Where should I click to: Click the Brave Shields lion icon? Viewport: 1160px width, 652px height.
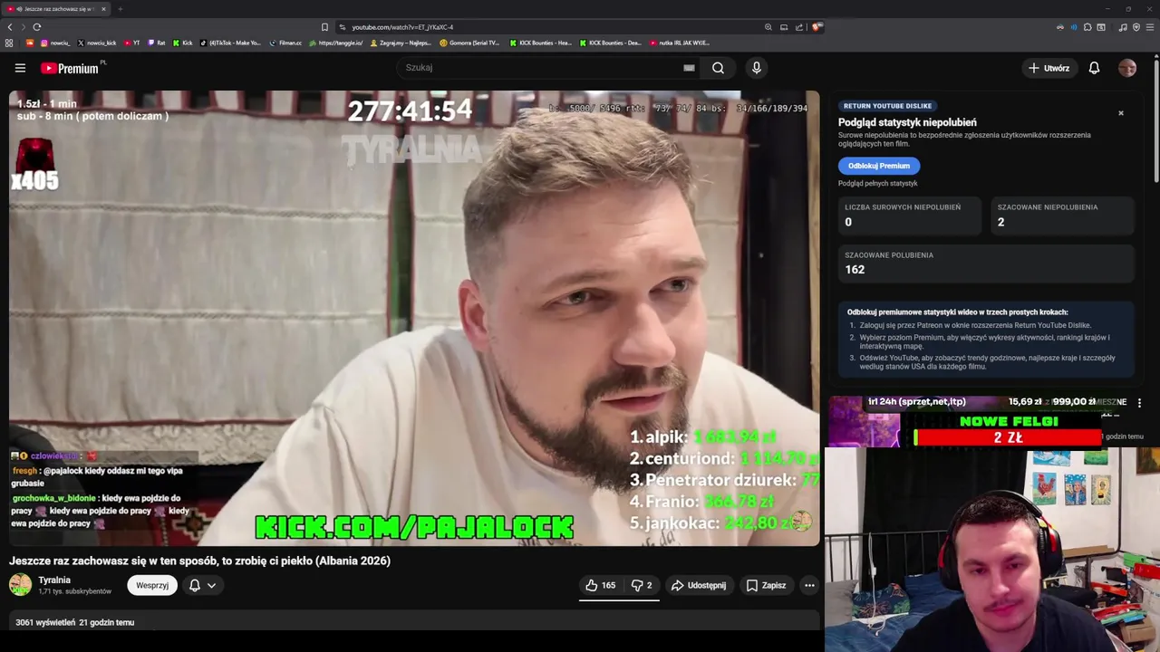click(x=816, y=27)
